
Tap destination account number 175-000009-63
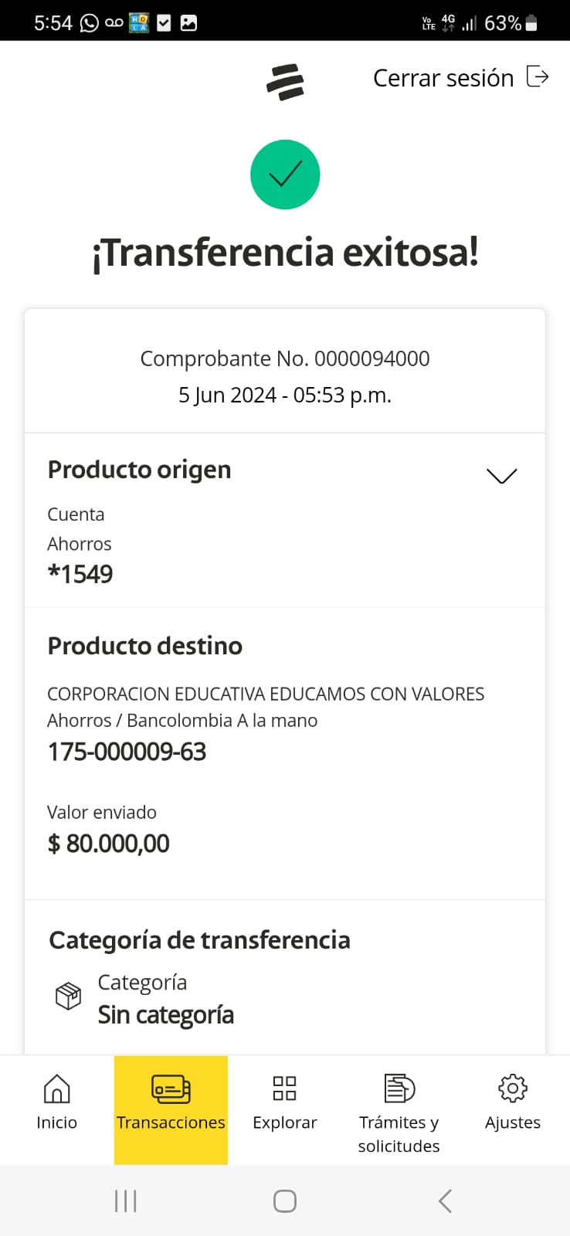(x=127, y=752)
